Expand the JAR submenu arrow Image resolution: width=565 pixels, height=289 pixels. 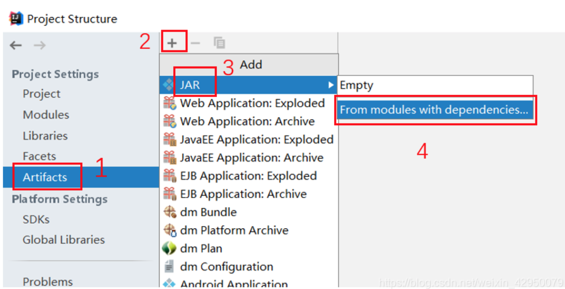[330, 85]
